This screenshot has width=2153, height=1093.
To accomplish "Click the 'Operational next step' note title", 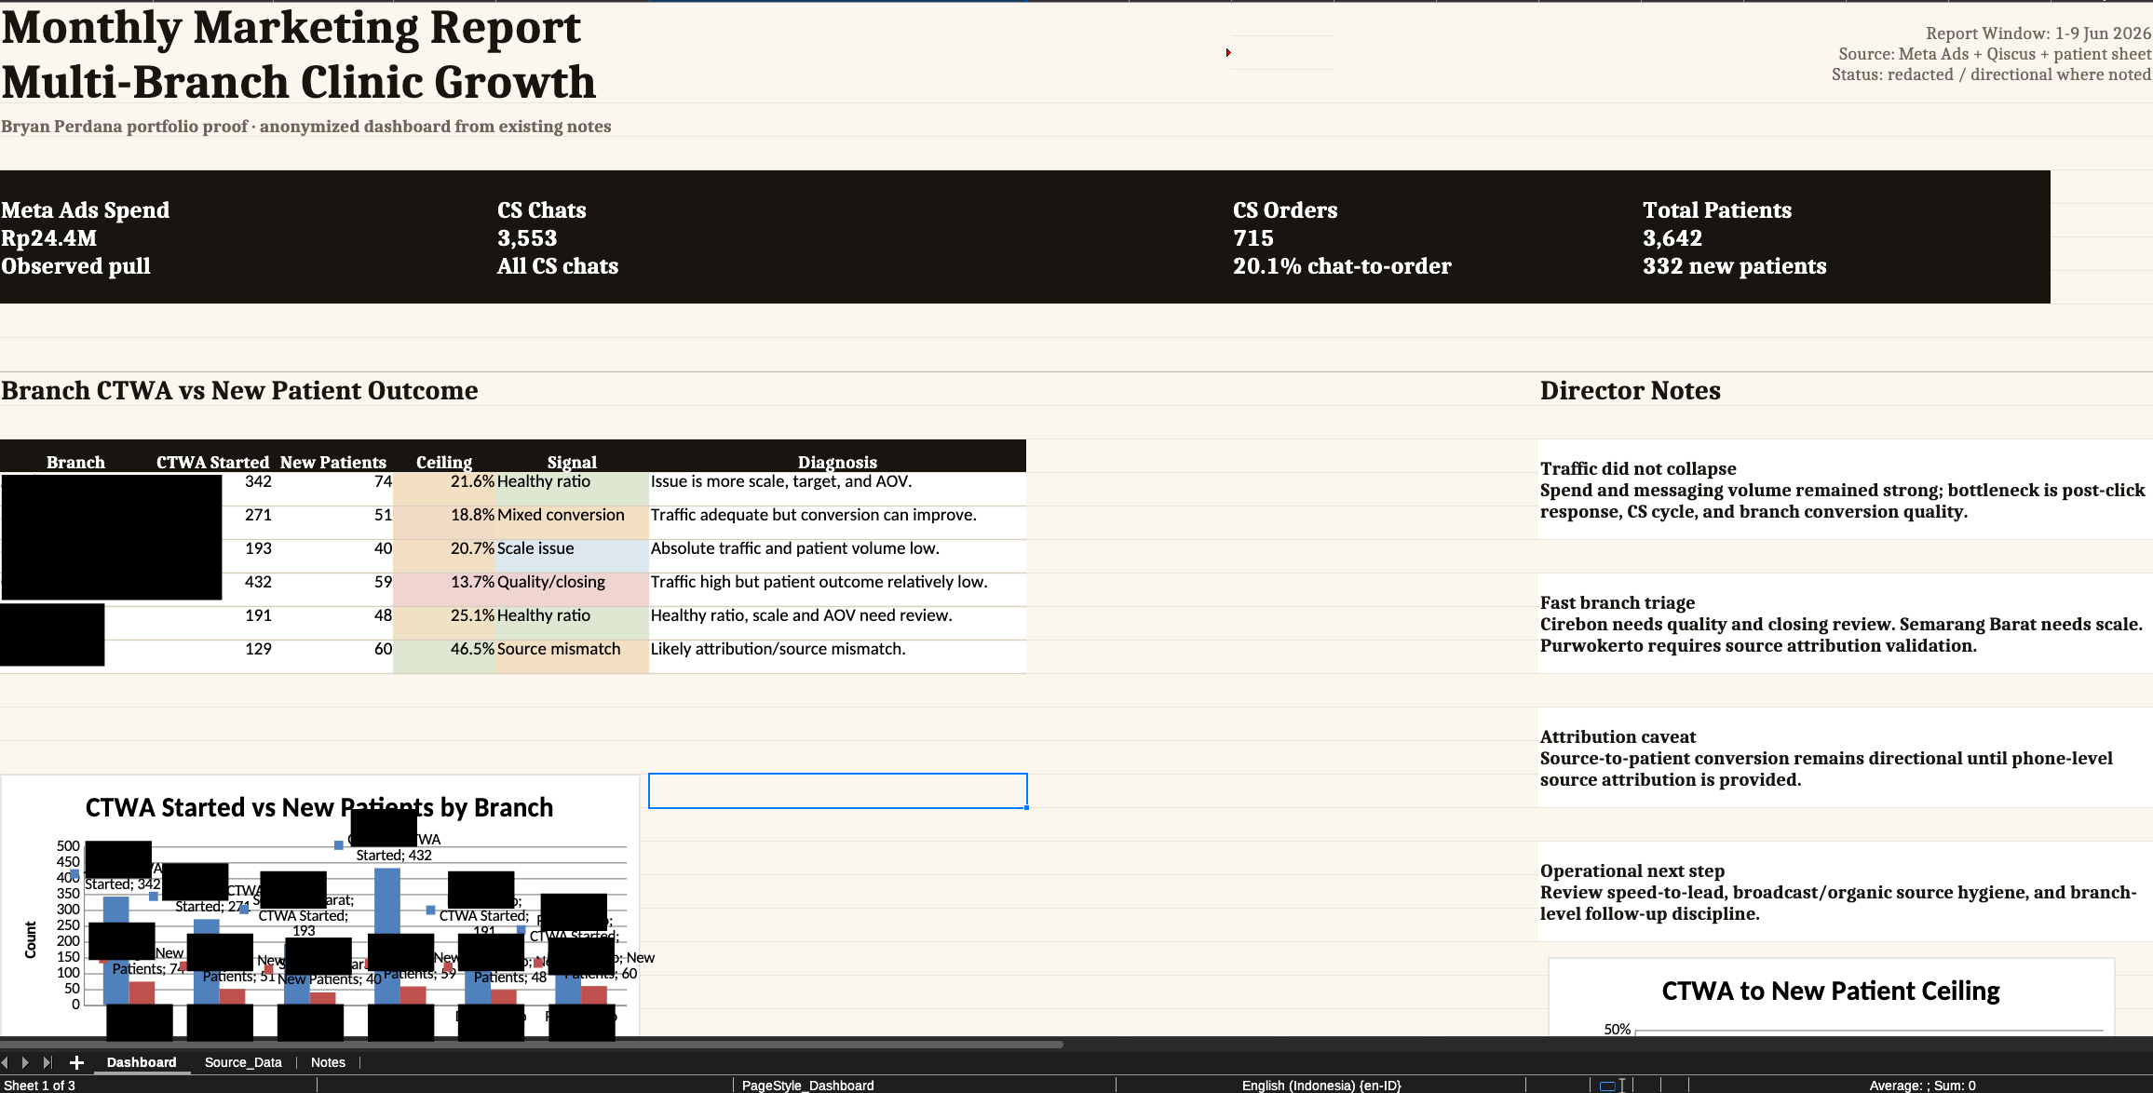I will 1632,871.
